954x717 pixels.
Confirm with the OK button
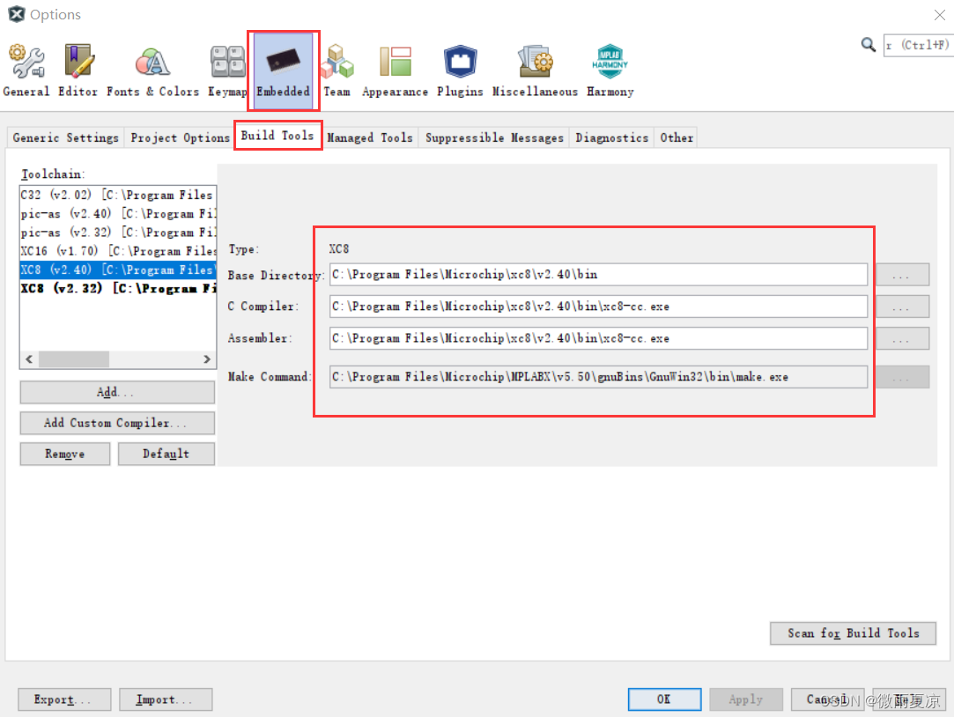tap(664, 699)
